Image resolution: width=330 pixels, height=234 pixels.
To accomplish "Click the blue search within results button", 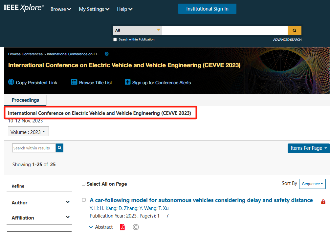I will pos(59,148).
